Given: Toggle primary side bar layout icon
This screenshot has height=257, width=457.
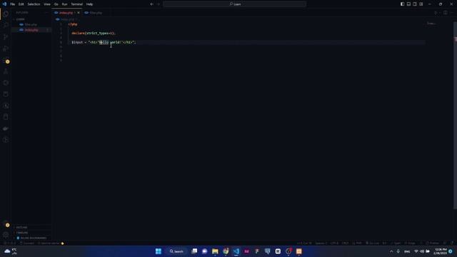Looking at the screenshot, I should [402, 4].
